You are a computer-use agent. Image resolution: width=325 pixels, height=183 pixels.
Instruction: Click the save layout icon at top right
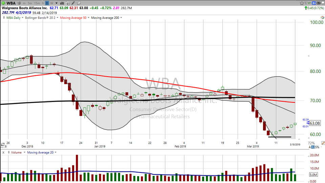tap(323, 3)
